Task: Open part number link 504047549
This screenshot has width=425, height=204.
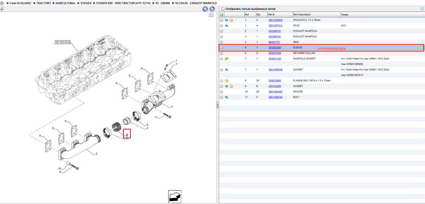Action: pyautogui.click(x=274, y=53)
